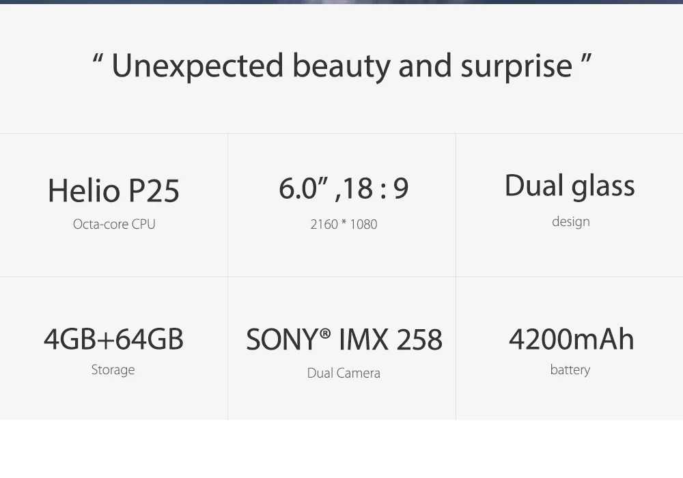Click the Storage caption
The width and height of the screenshot is (683, 478).
pyautogui.click(x=113, y=369)
